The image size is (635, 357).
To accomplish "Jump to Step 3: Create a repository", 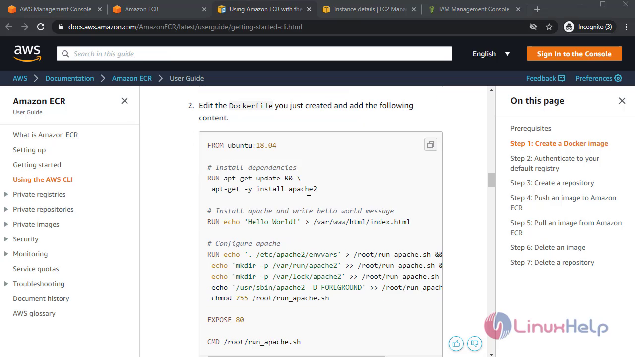I will click(552, 183).
